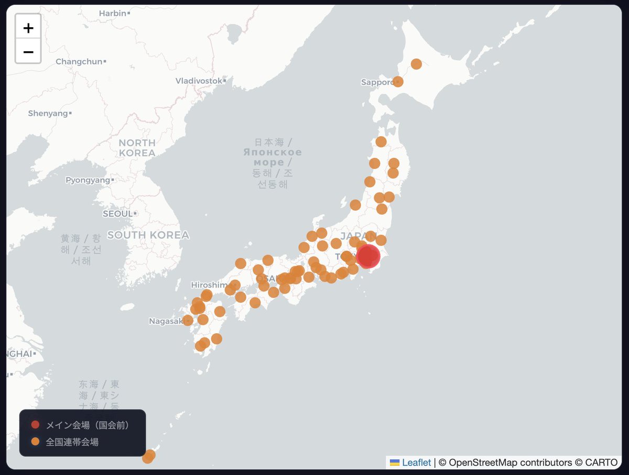Click the Ukrainian flag icon in attribution bar
The width and height of the screenshot is (629, 475).
tap(394, 462)
